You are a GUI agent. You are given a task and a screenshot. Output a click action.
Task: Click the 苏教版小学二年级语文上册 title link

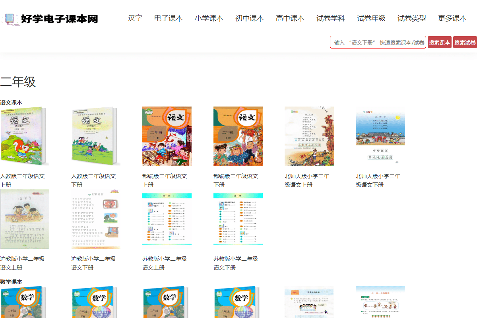click(x=165, y=263)
